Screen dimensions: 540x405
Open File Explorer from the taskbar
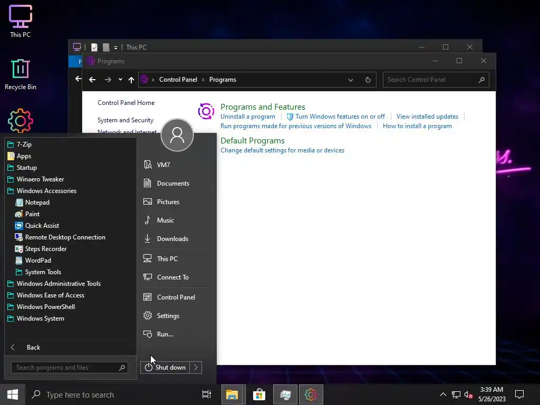[x=232, y=394]
